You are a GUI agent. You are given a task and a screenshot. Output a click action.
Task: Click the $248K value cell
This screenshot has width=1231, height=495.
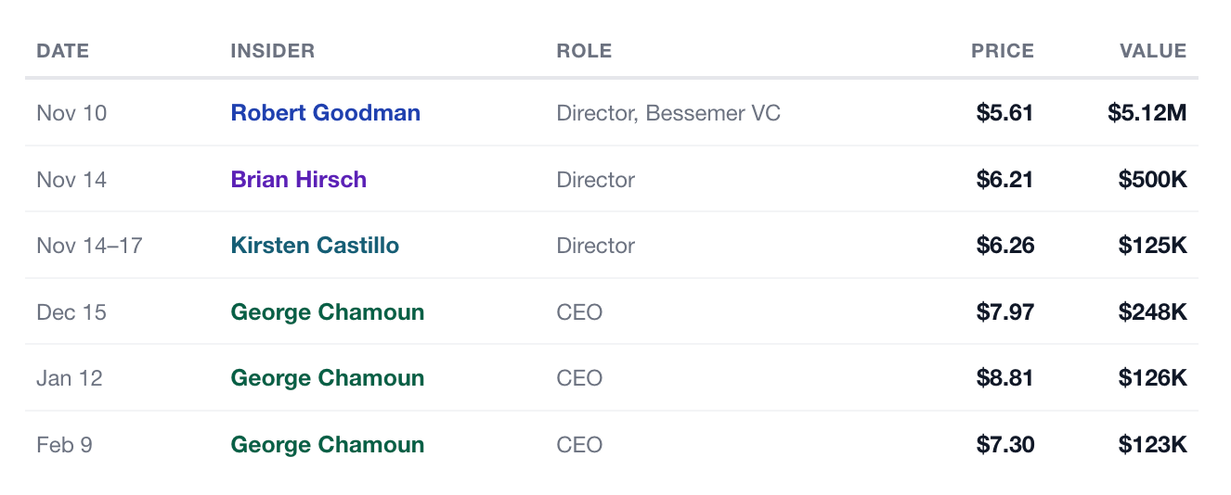(x=1152, y=312)
